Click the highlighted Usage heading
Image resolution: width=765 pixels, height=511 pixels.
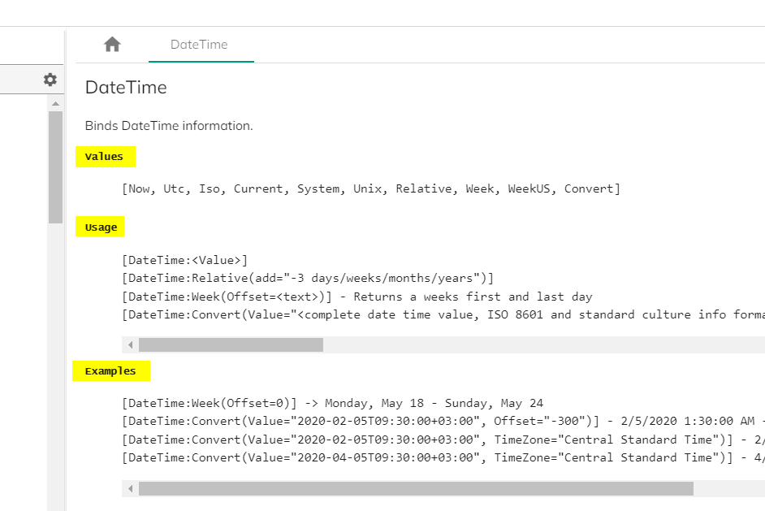tap(100, 227)
